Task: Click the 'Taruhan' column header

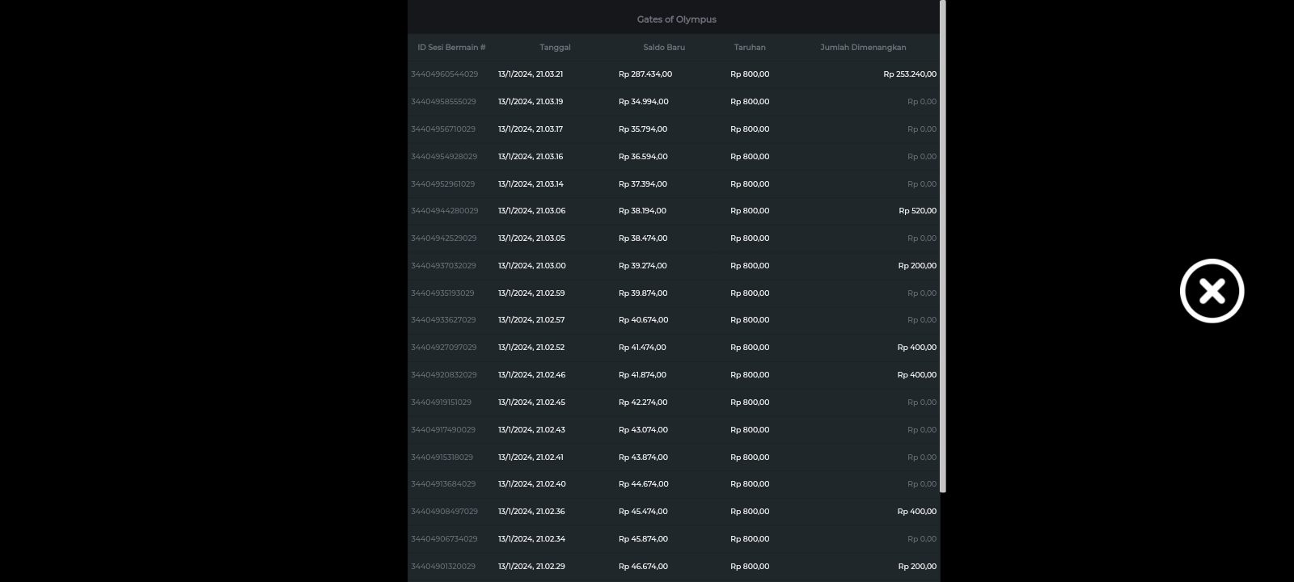Action: coord(750,48)
